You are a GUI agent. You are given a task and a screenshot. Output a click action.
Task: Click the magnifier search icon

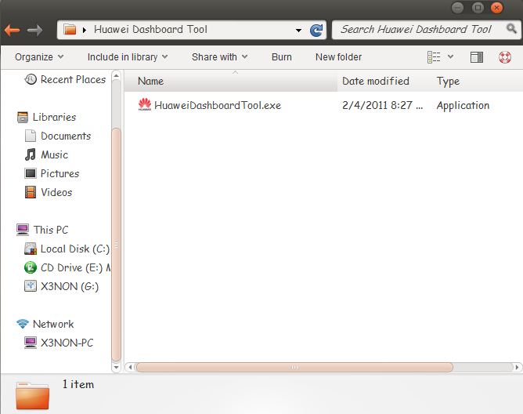tap(511, 28)
